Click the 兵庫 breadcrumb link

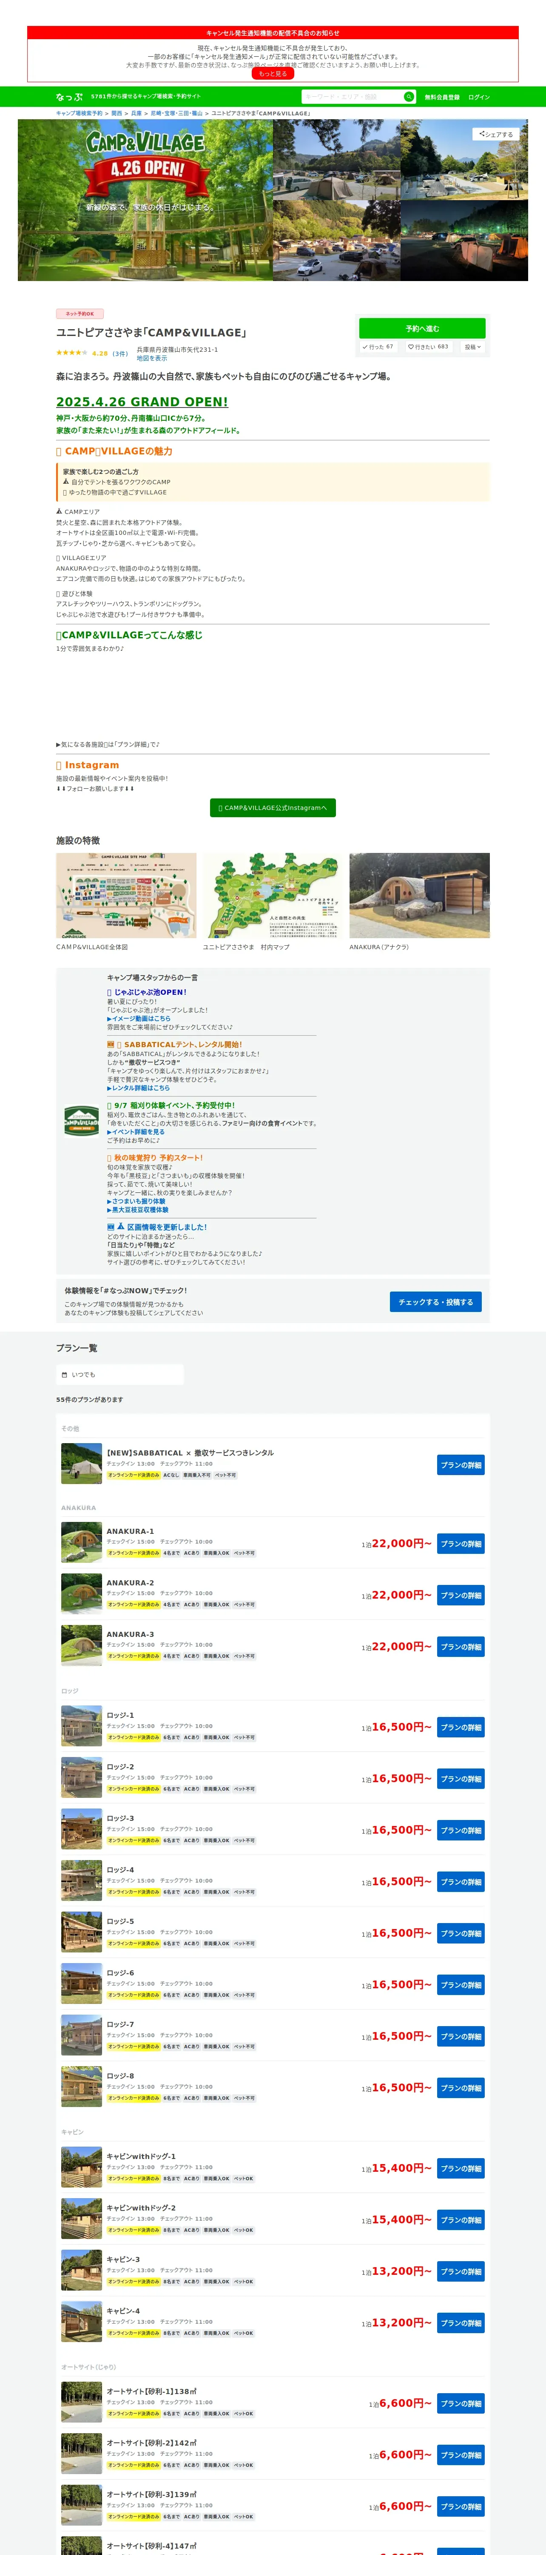pyautogui.click(x=137, y=113)
